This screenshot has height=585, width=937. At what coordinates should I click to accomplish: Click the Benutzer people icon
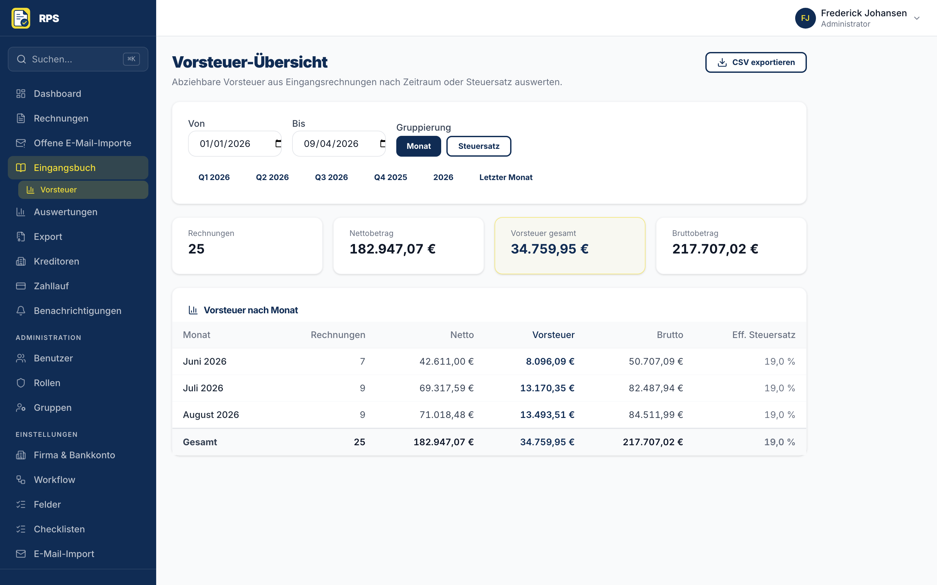click(21, 358)
